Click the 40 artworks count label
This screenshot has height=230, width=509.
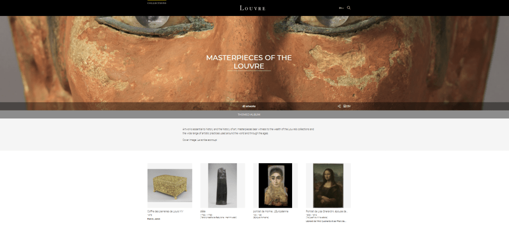[249, 106]
